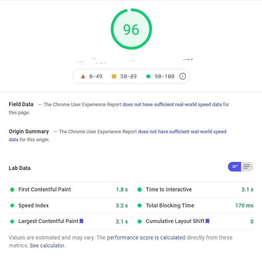
Task: Click the green circle 90–100 legend icon
Action: pos(148,76)
